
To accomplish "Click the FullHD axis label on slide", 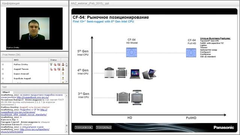I will (191, 118).
